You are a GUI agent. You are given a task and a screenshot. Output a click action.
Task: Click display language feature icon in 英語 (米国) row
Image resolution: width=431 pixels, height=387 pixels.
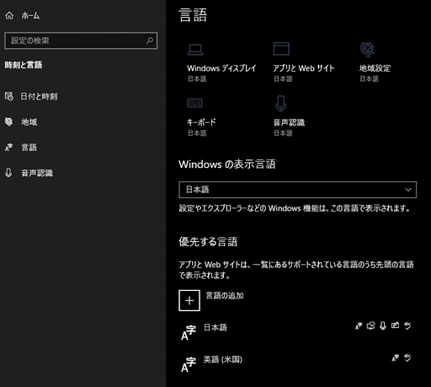click(395, 357)
